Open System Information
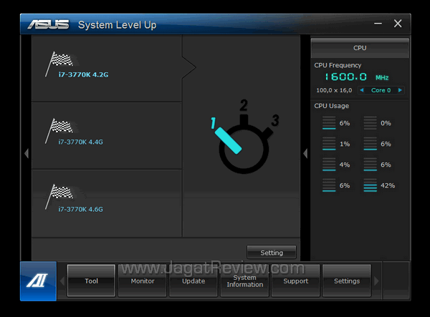The height and width of the screenshot is (317, 430). (x=244, y=281)
